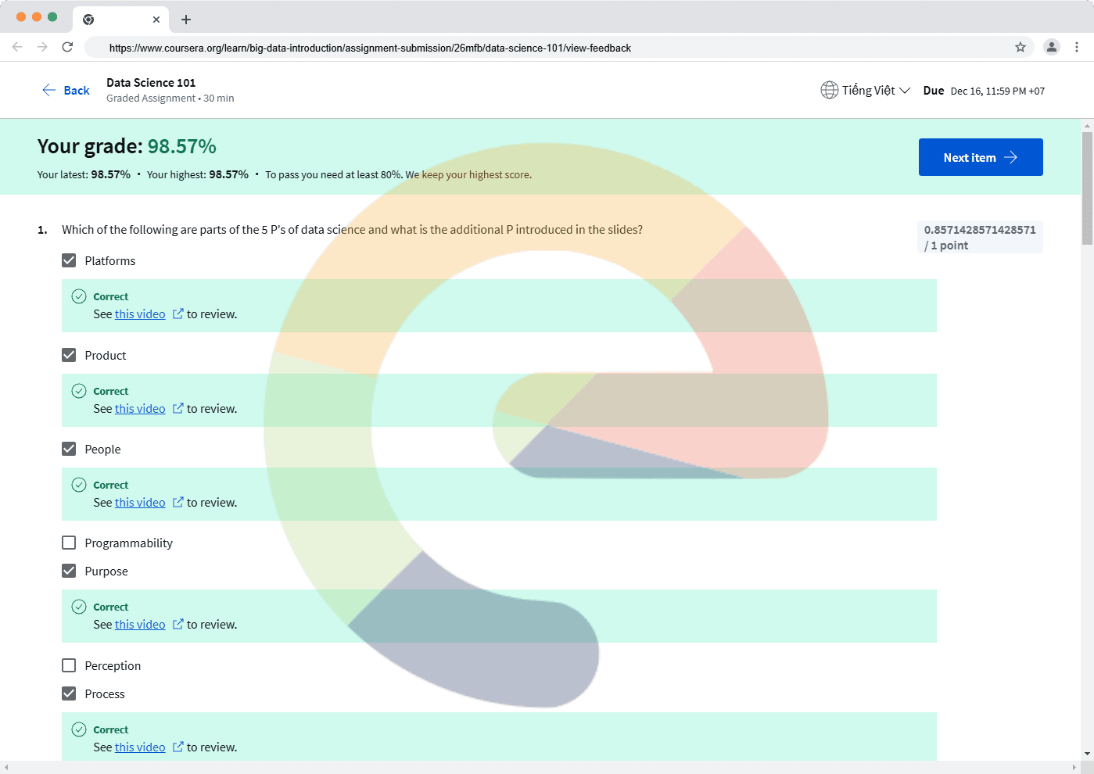Go to the Next item
The width and height of the screenshot is (1094, 774).
click(981, 157)
